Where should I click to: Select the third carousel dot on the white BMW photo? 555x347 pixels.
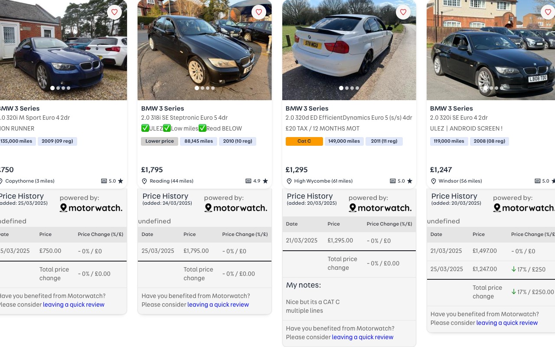tap(352, 88)
